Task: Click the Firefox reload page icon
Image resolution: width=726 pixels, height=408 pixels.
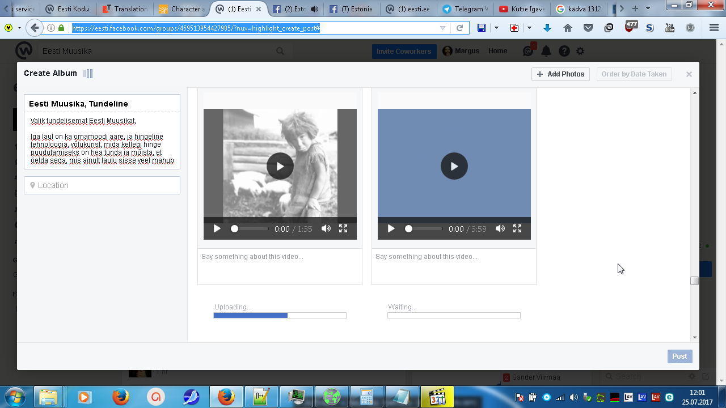Action: [460, 28]
